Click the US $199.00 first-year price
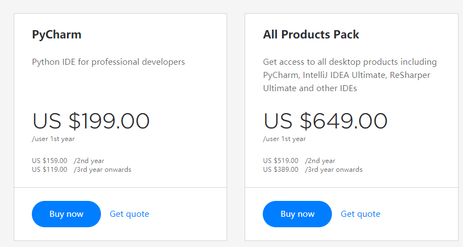 pos(91,121)
